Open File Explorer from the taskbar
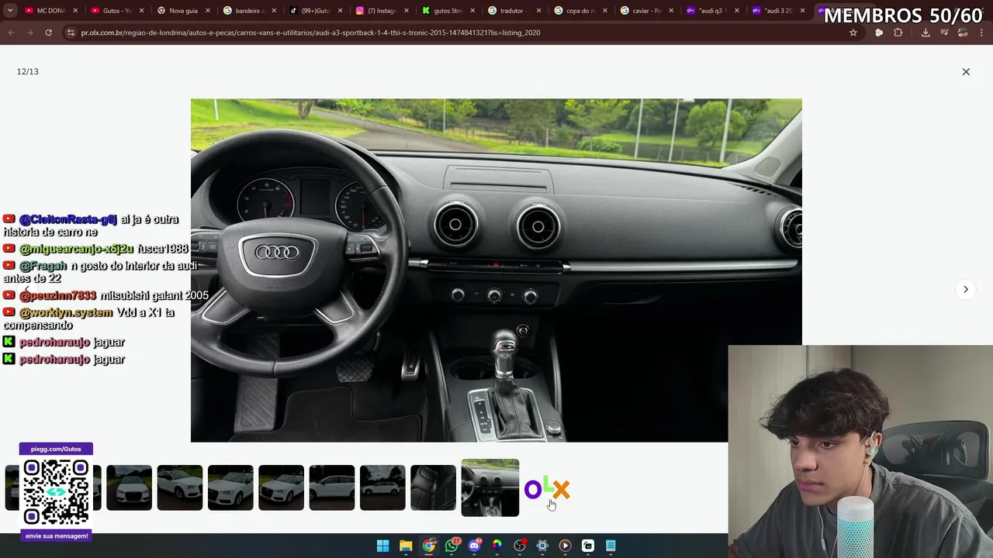 click(x=406, y=546)
